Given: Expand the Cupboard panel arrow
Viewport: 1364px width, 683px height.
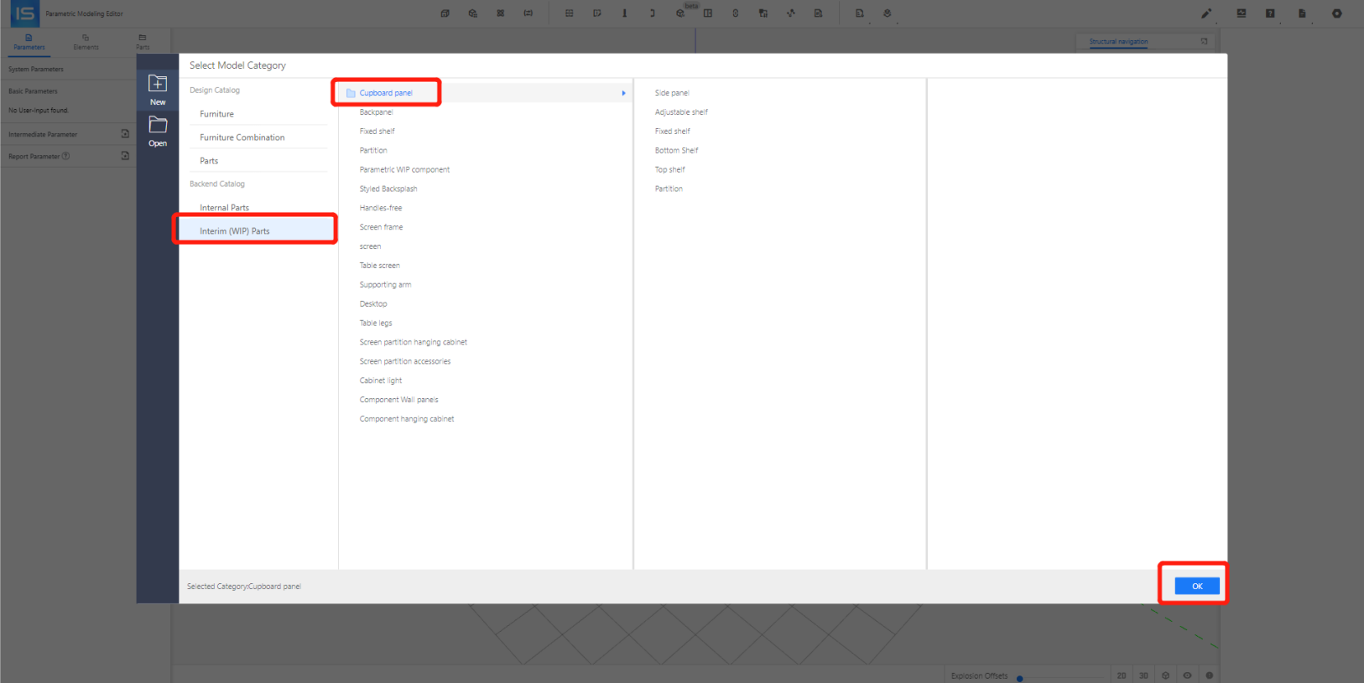Looking at the screenshot, I should 623,93.
